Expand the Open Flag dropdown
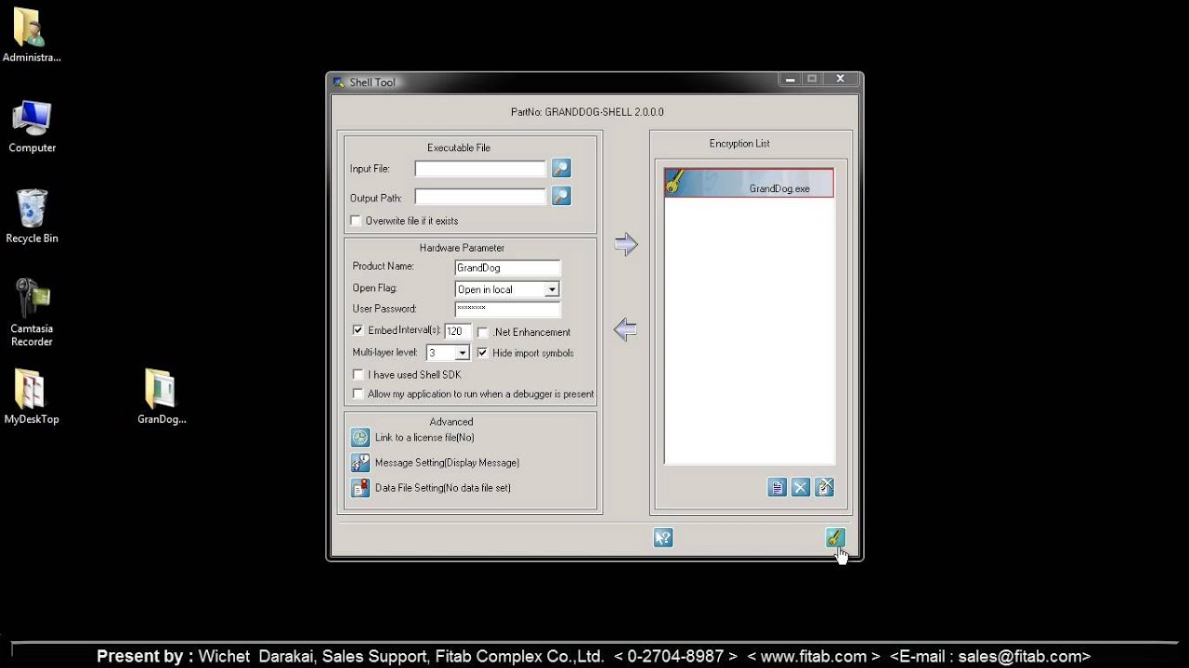 click(x=552, y=289)
